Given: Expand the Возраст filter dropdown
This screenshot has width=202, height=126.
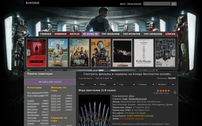Looking at the screenshot, I should pyautogui.click(x=166, y=84).
